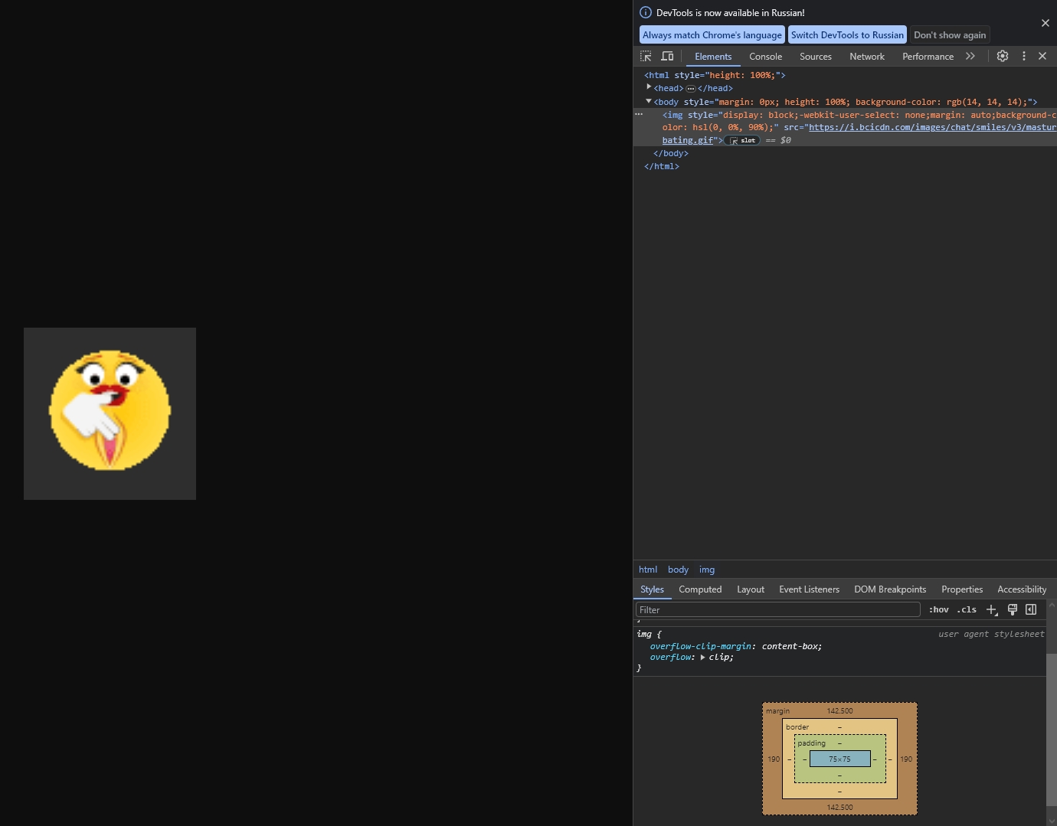Focus the styles Filter input field

point(778,609)
